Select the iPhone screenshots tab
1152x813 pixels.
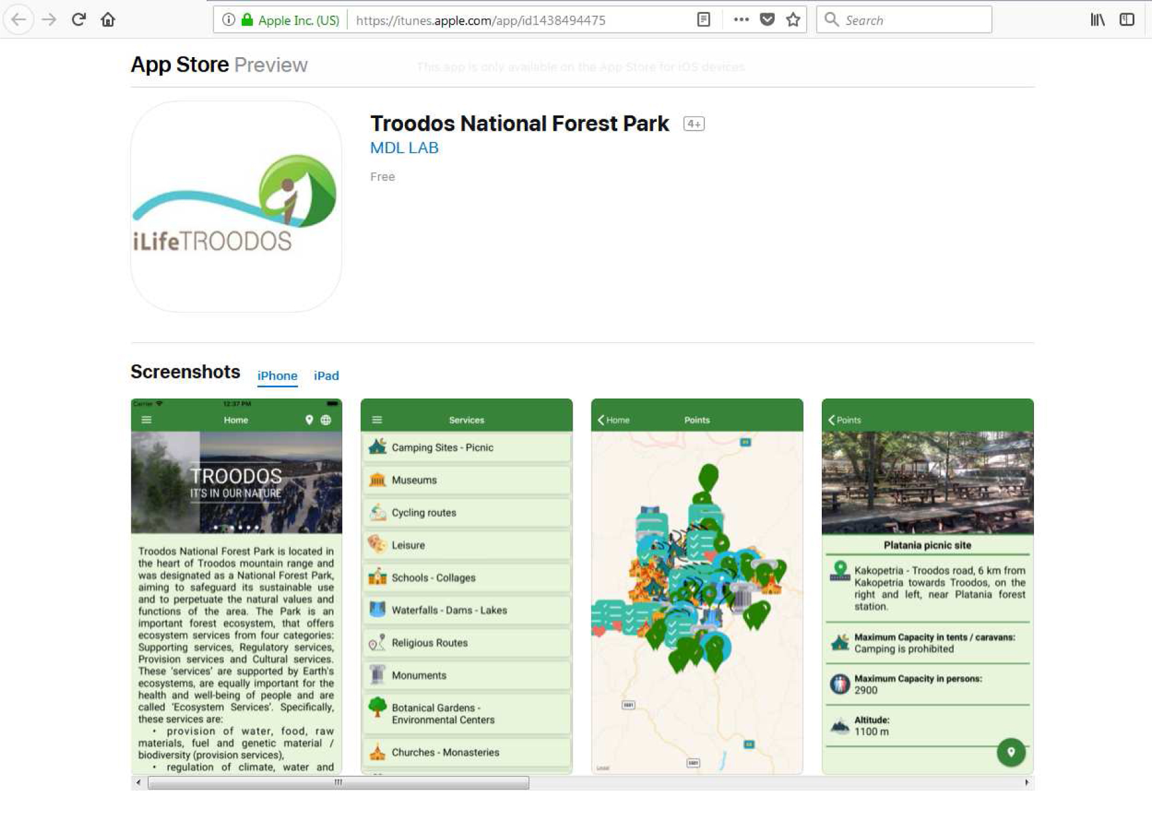click(x=277, y=375)
